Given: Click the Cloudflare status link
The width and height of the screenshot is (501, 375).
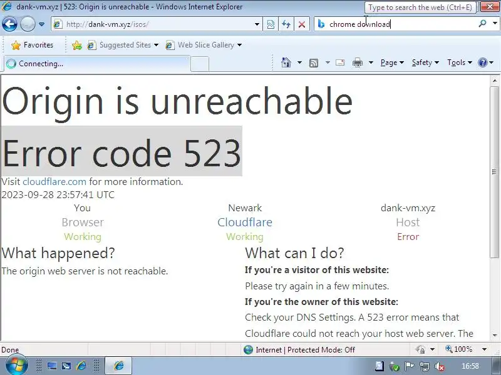Looking at the screenshot, I should (x=245, y=222).
